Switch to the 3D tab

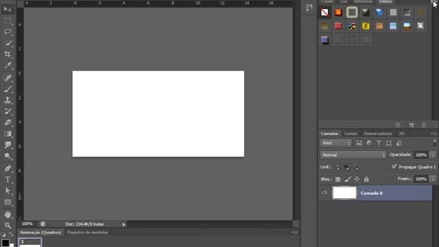tap(401, 134)
